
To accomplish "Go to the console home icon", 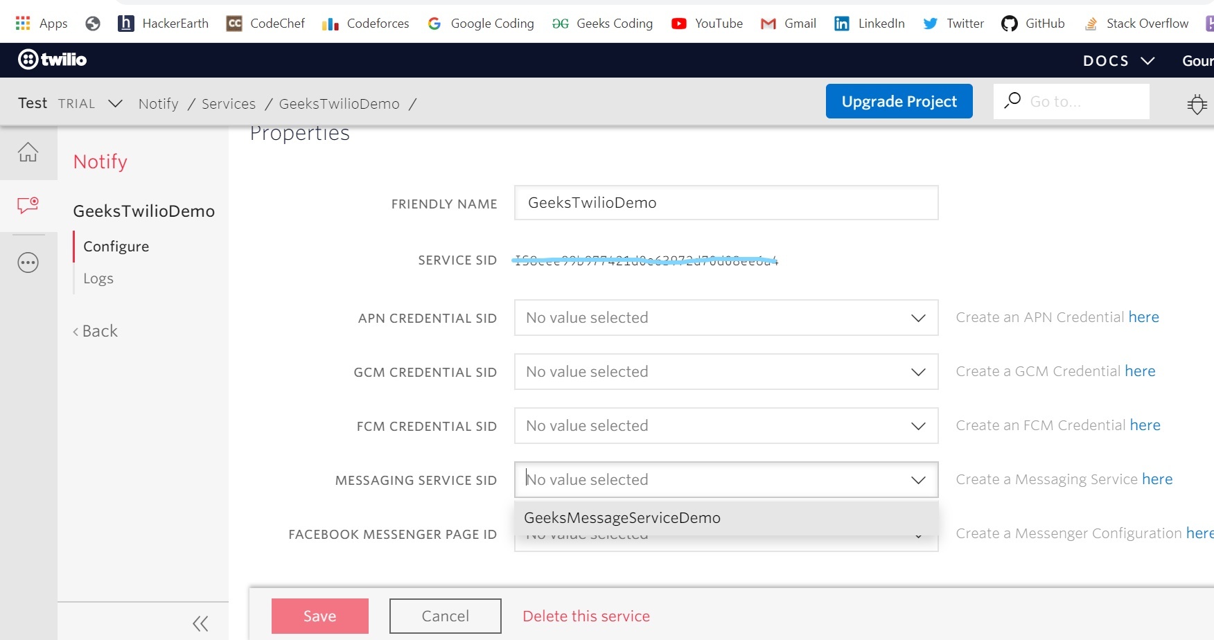I will pos(28,152).
